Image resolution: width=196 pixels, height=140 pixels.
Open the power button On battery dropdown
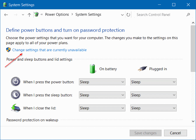pos(102,82)
